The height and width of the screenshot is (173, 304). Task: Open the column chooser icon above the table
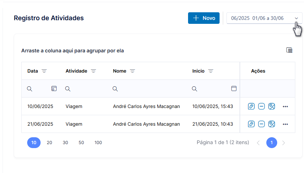click(289, 50)
